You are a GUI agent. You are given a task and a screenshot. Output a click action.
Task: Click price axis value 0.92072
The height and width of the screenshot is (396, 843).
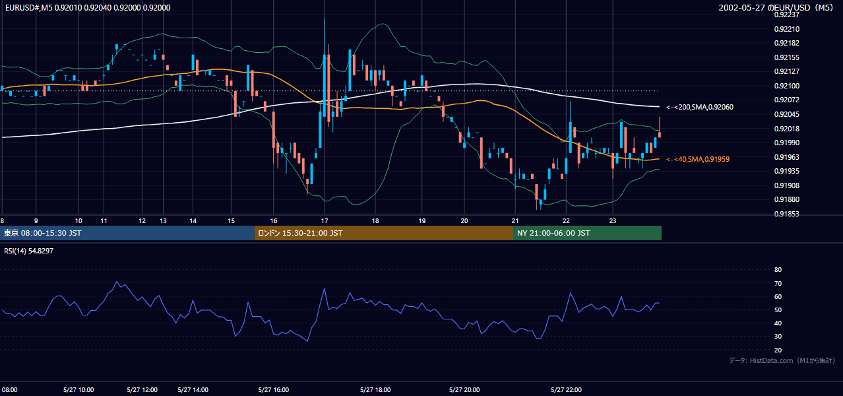786,100
